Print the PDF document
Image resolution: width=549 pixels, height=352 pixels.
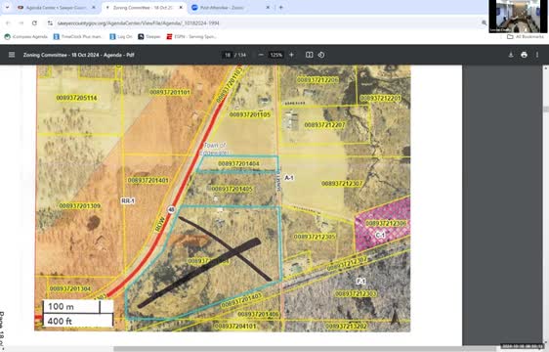point(524,55)
